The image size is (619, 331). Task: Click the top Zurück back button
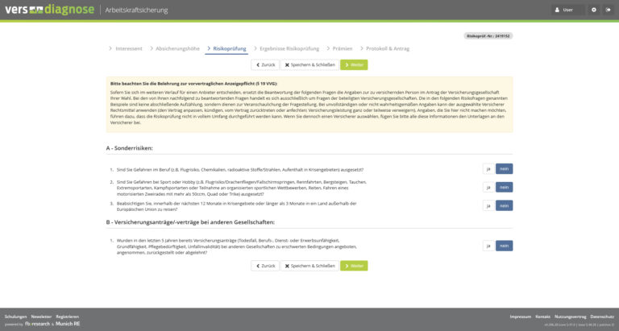[264, 64]
